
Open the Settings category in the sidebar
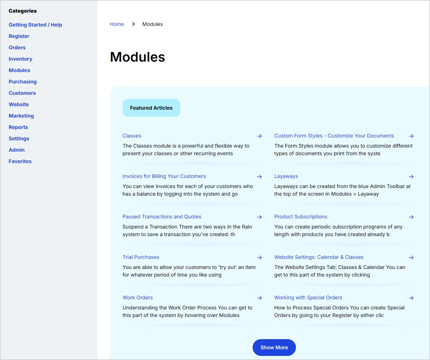19,138
